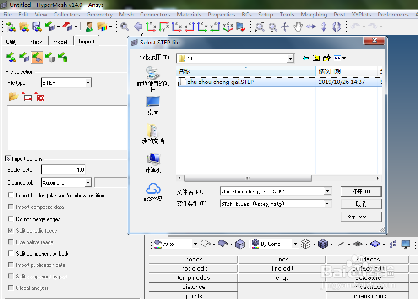Toggle Use native reader checkbox
The image size is (418, 299).
click(x=11, y=242)
